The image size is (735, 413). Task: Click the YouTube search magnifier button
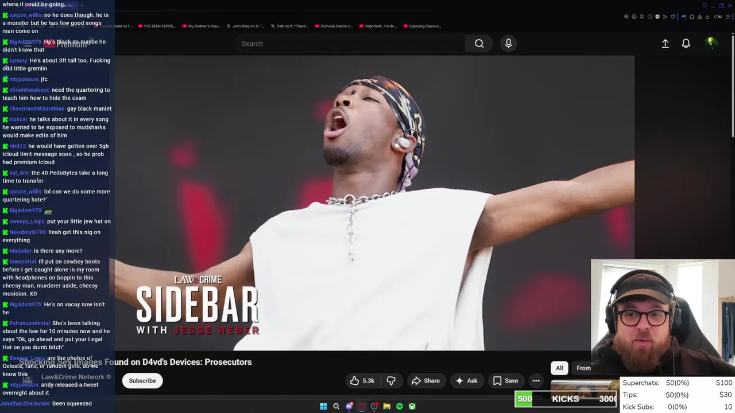click(479, 44)
